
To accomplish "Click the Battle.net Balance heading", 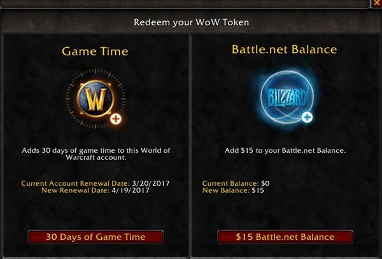I will [x=285, y=50].
